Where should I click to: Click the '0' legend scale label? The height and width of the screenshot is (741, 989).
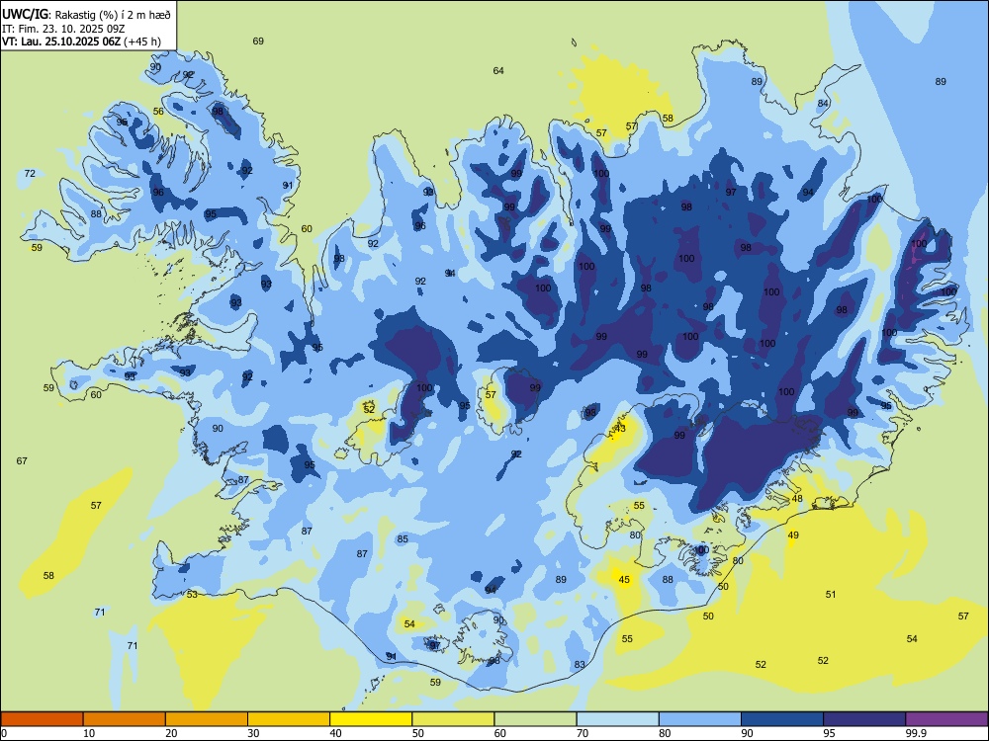(x=4, y=733)
